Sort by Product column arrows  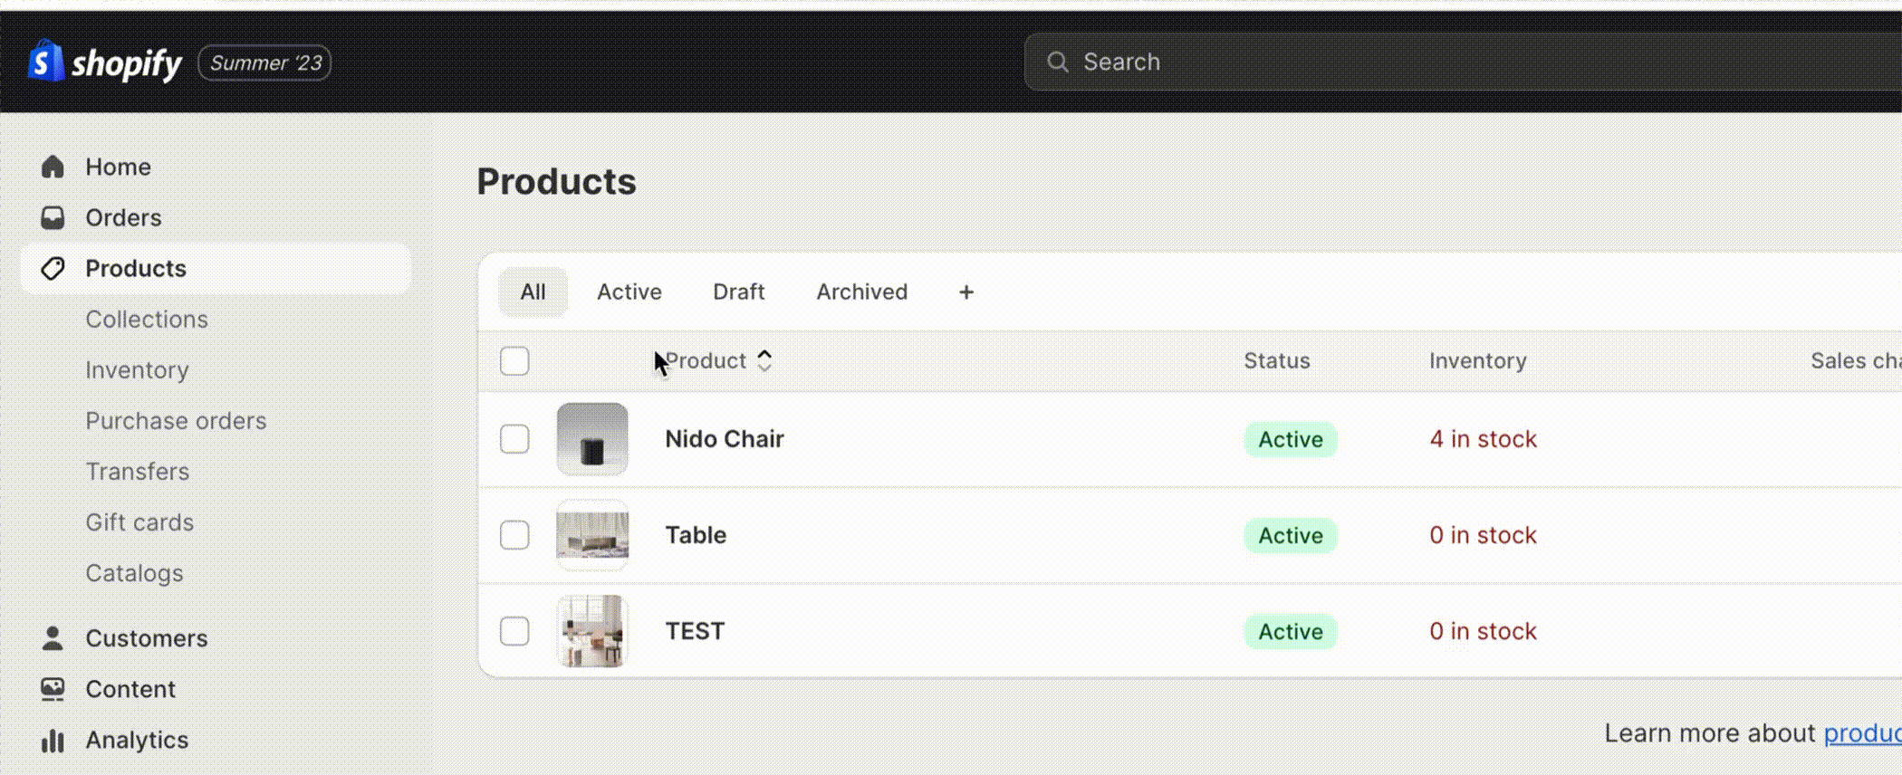(764, 360)
